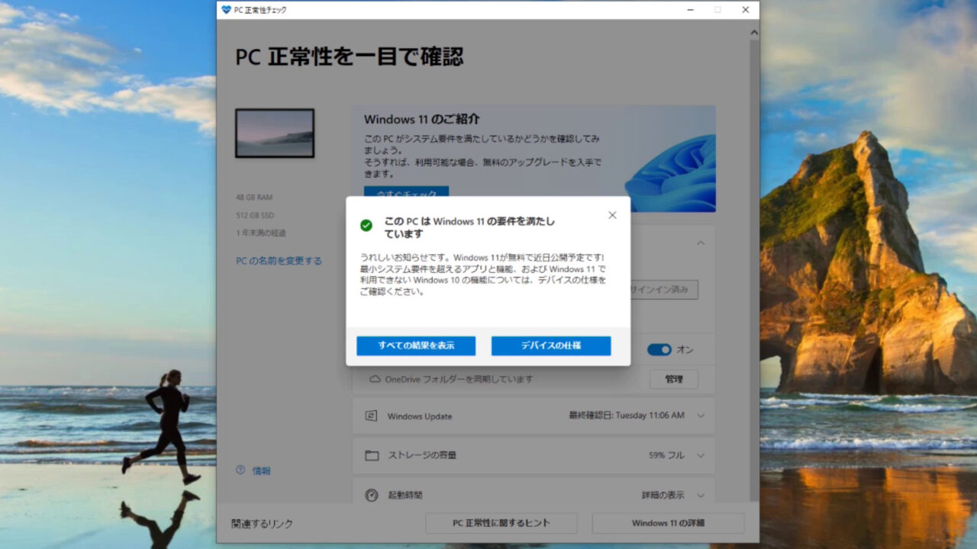The image size is (977, 549).
Task: Click the green checkmark icon in dialog
Action: click(x=366, y=226)
